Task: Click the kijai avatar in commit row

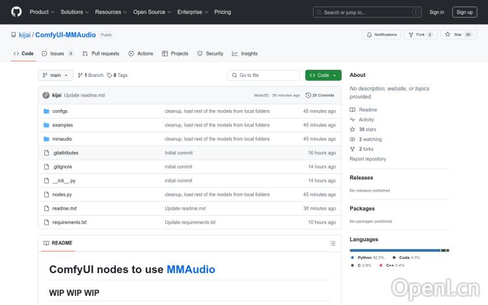Action: point(46,95)
